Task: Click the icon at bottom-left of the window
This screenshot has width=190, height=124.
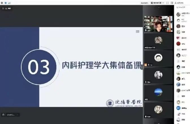Action: [3, 115]
